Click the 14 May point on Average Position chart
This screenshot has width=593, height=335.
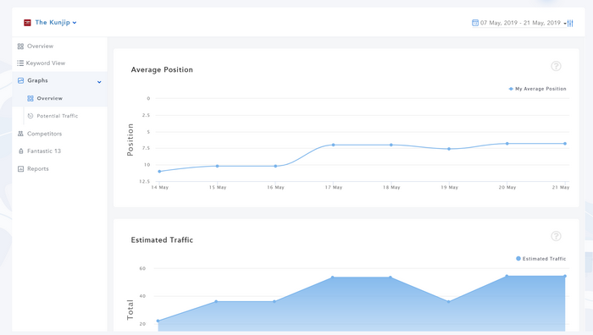pyautogui.click(x=159, y=172)
